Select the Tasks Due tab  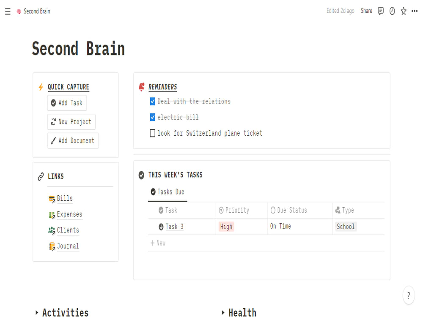click(x=167, y=191)
